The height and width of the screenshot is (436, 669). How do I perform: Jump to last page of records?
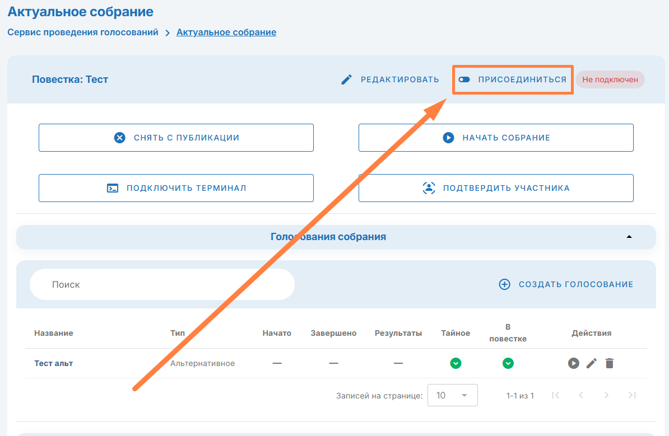pyautogui.click(x=631, y=395)
